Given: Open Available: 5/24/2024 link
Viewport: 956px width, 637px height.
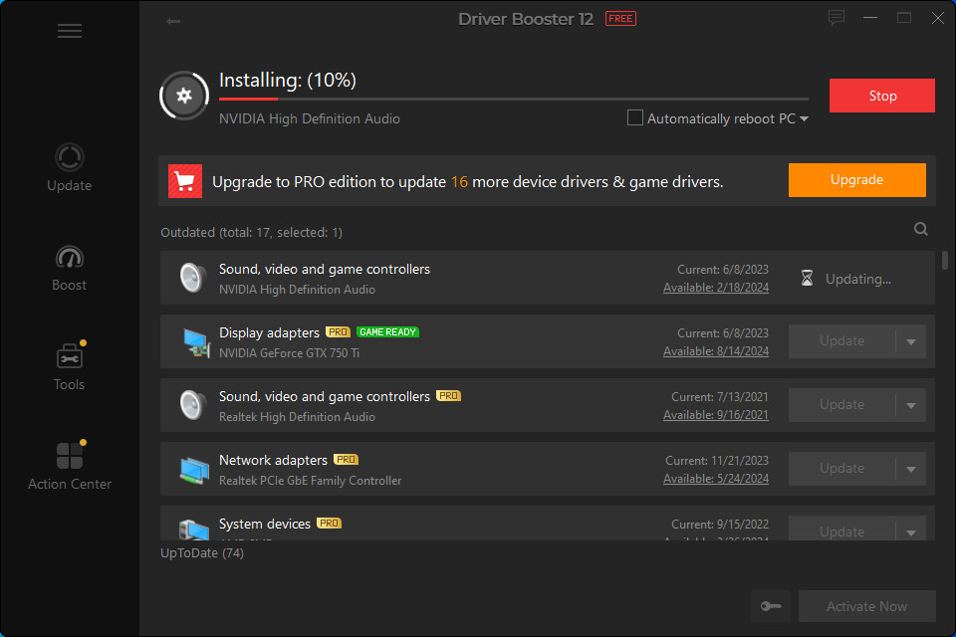Looking at the screenshot, I should click(716, 479).
